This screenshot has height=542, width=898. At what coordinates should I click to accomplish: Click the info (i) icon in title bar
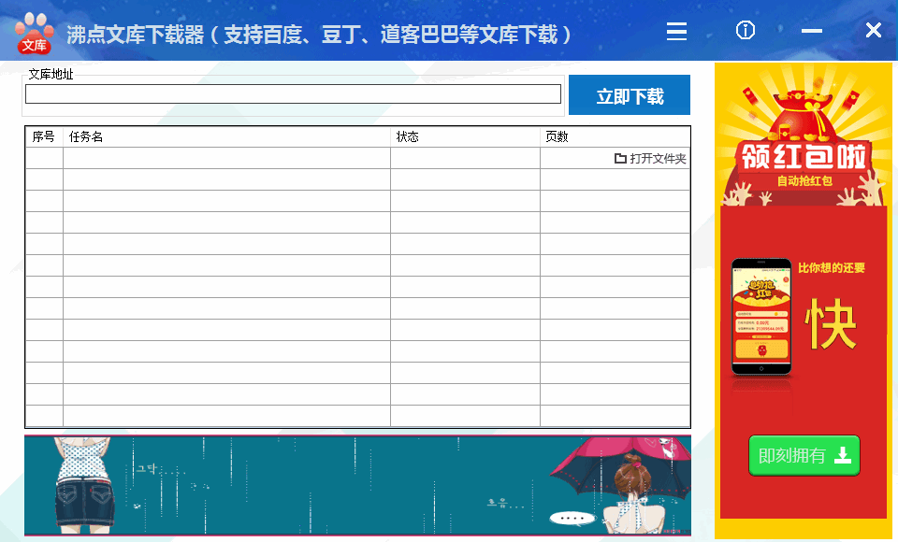click(x=746, y=30)
